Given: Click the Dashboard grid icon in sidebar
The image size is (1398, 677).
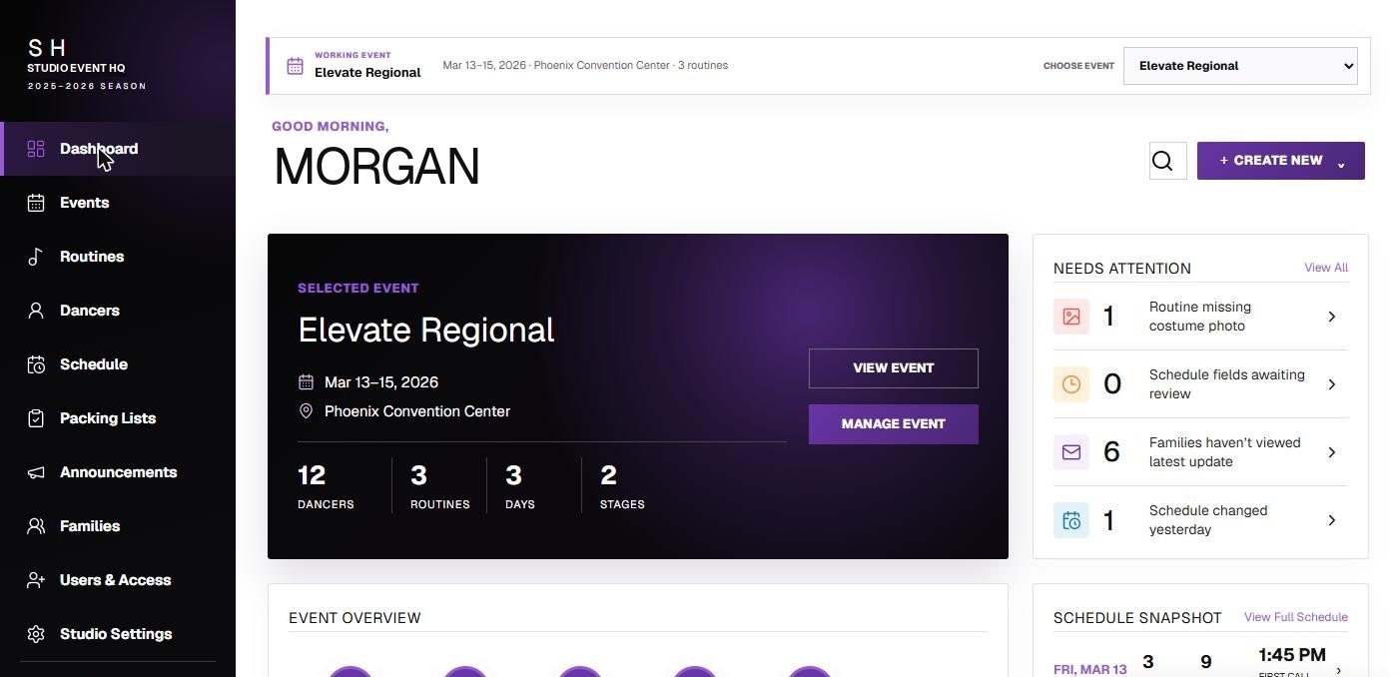Looking at the screenshot, I should coord(36,149).
